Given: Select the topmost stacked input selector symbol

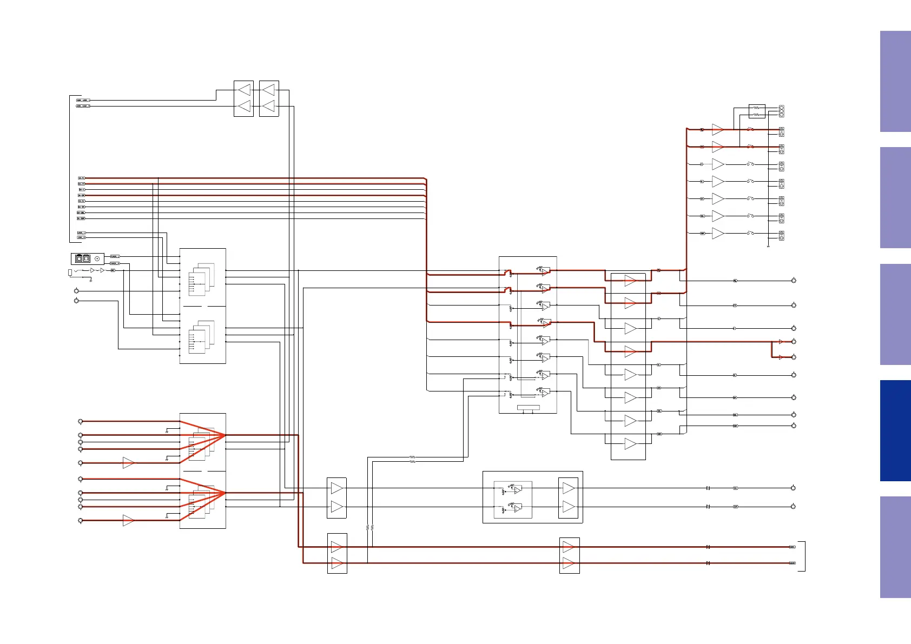Looking at the screenshot, I should click(x=201, y=280).
